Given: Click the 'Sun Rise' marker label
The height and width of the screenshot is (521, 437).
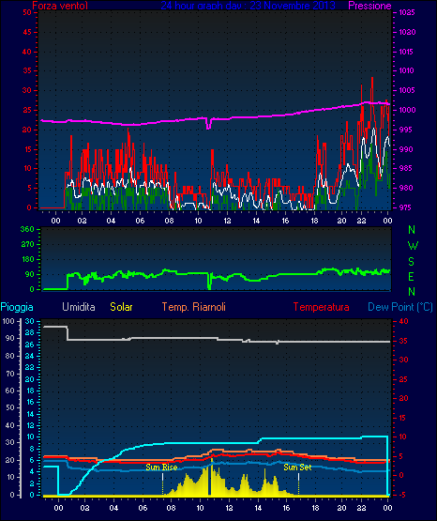Looking at the screenshot, I should pos(161,467).
